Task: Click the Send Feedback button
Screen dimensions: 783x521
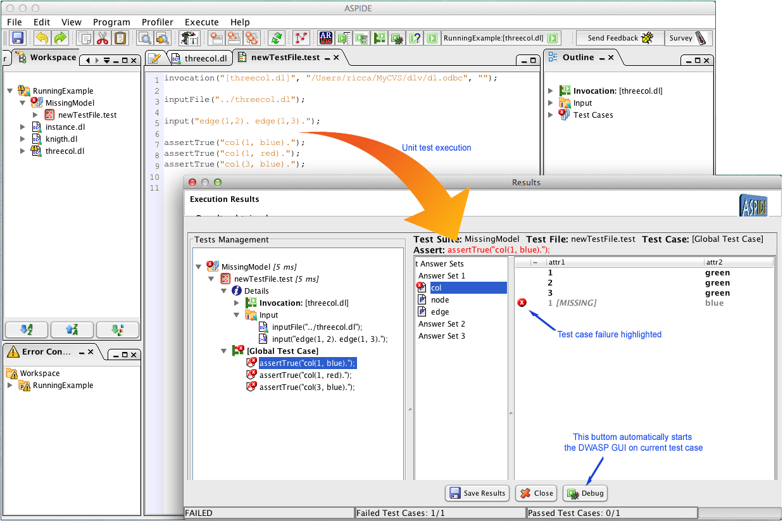Action: (620, 38)
